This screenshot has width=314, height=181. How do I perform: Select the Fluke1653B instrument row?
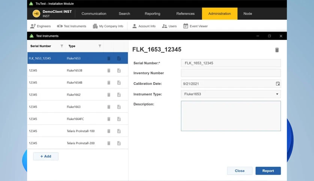[x=77, y=70]
